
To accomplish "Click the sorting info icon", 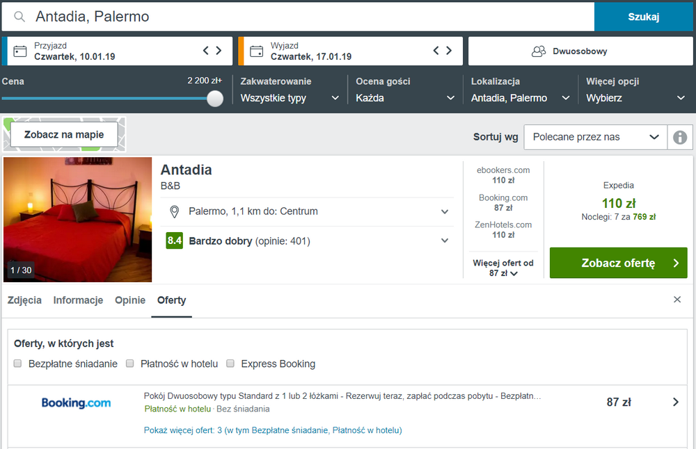I will pos(680,138).
